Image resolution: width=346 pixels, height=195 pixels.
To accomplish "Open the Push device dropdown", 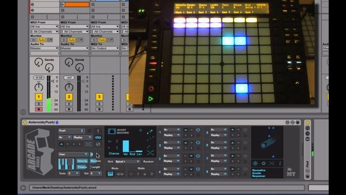I will point(71,131).
